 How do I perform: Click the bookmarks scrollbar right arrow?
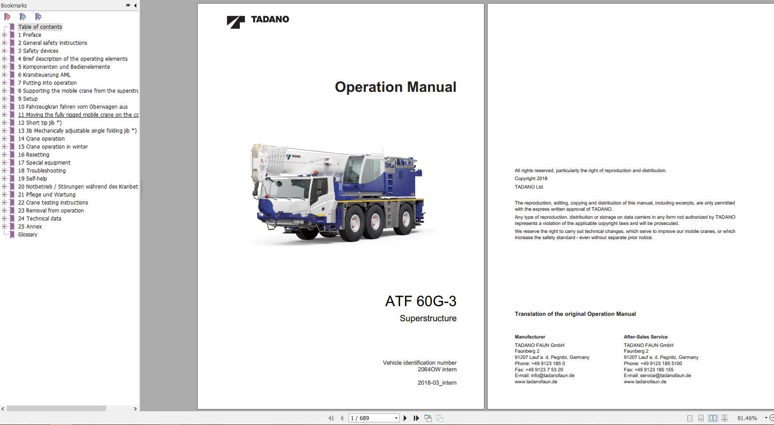click(135, 409)
